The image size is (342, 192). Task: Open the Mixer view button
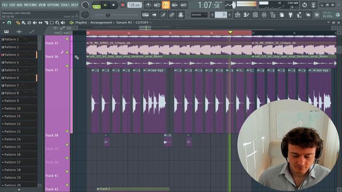pyautogui.click(x=264, y=15)
